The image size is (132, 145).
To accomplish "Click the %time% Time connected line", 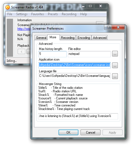I will 57,105.
